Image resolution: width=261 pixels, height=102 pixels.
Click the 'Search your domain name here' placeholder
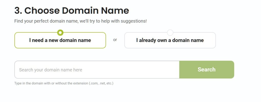click(x=50, y=70)
